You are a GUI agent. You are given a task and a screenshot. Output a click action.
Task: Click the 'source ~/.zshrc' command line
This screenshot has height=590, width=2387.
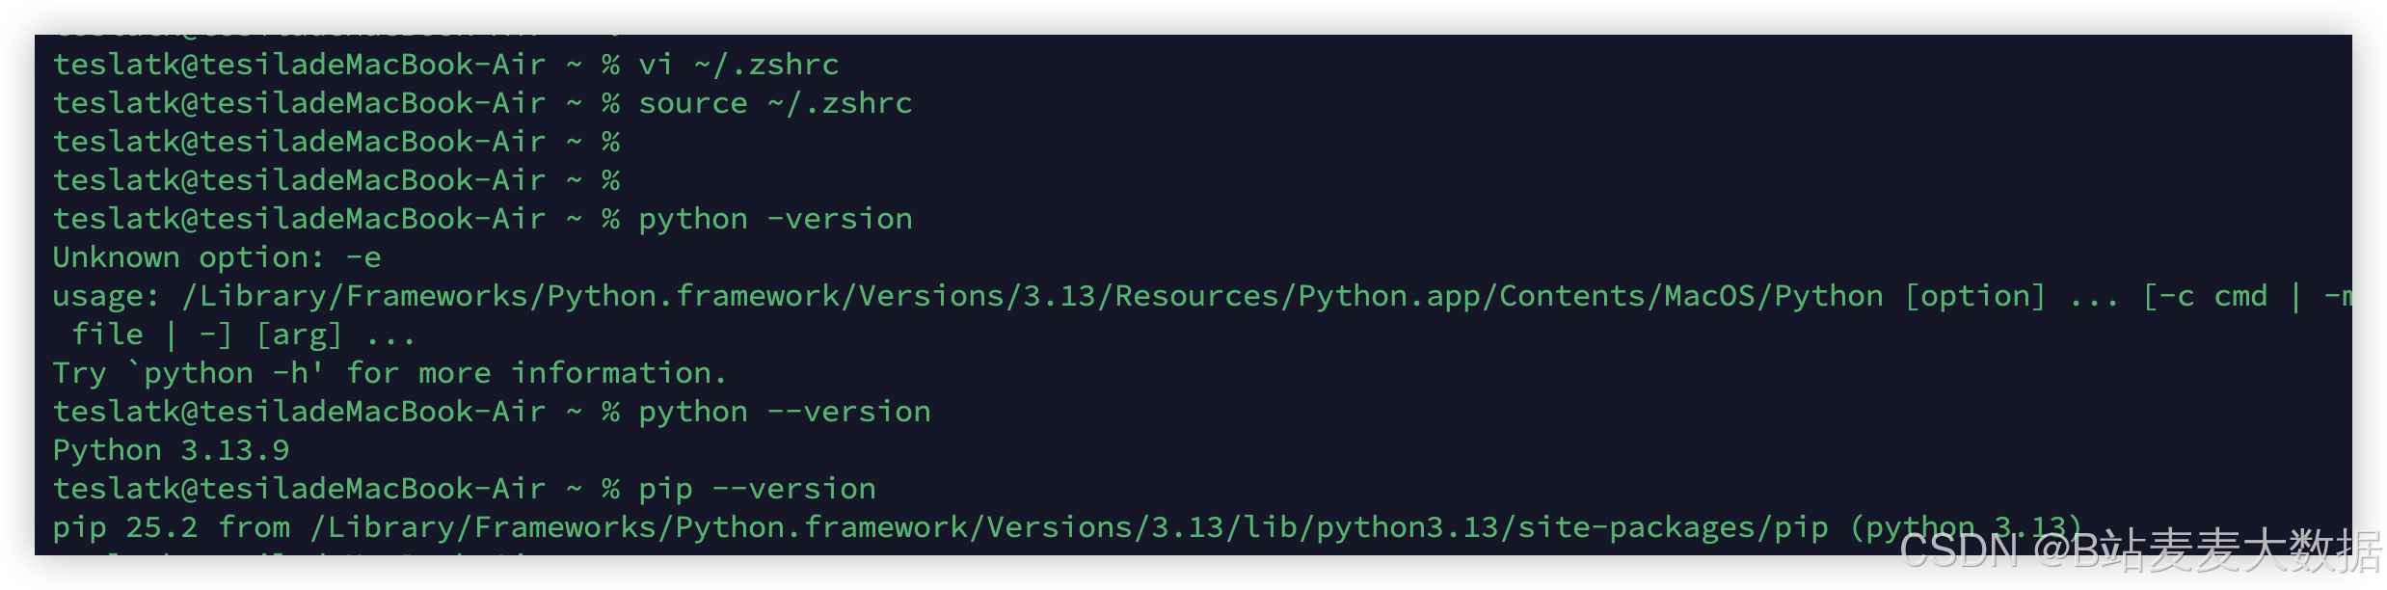tap(482, 103)
